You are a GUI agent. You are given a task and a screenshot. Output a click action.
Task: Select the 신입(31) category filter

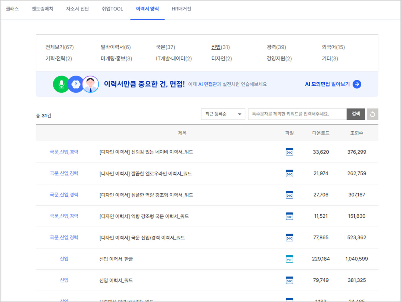[x=220, y=47]
